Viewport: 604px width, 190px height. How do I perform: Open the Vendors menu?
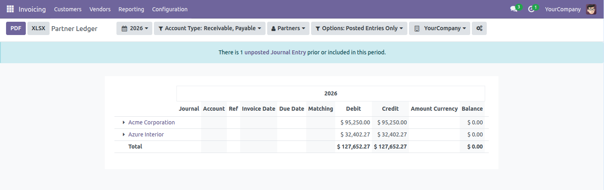click(x=100, y=9)
